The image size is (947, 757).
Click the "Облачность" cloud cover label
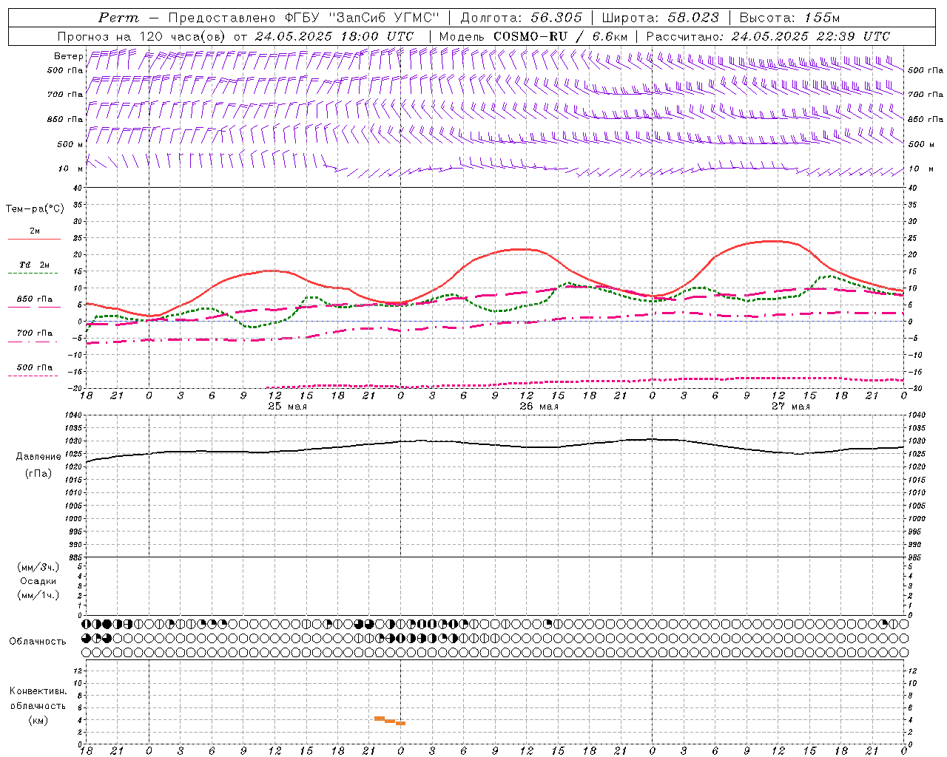[38, 642]
